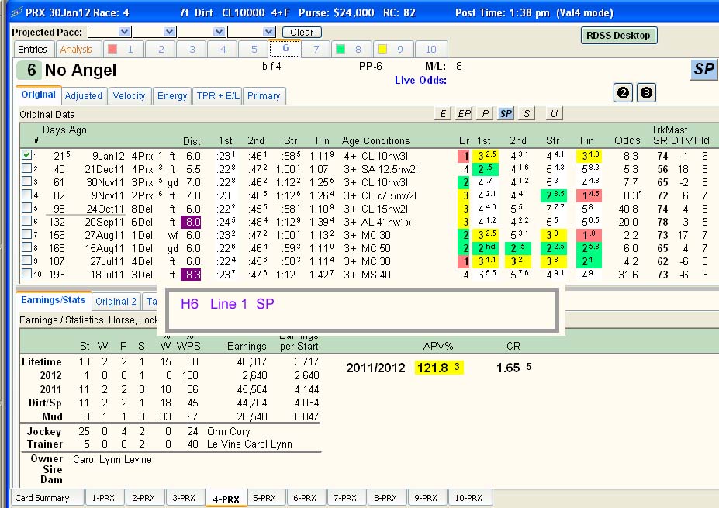Open RDSS Desktop

tap(619, 36)
